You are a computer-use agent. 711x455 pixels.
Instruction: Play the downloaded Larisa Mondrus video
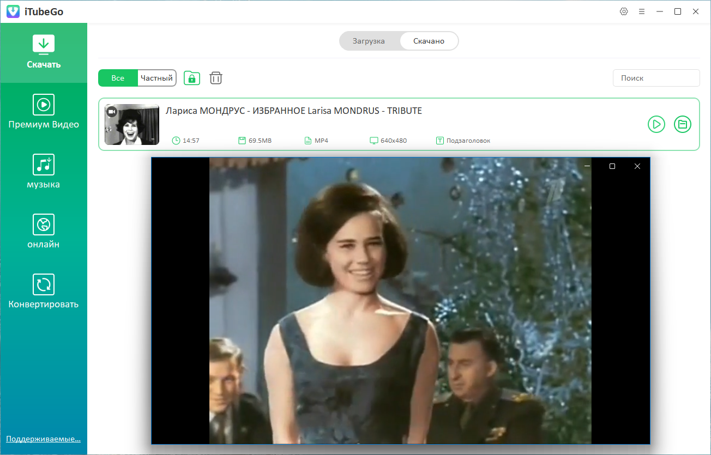click(656, 124)
